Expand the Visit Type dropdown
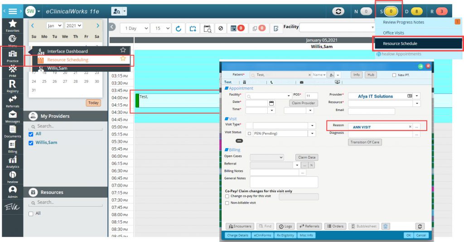The image size is (464, 242). (312, 126)
